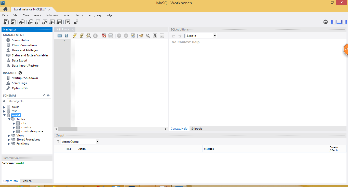Image resolution: width=348 pixels, height=187 pixels.
Task: Click the rollback X icon
Action: 126,36
